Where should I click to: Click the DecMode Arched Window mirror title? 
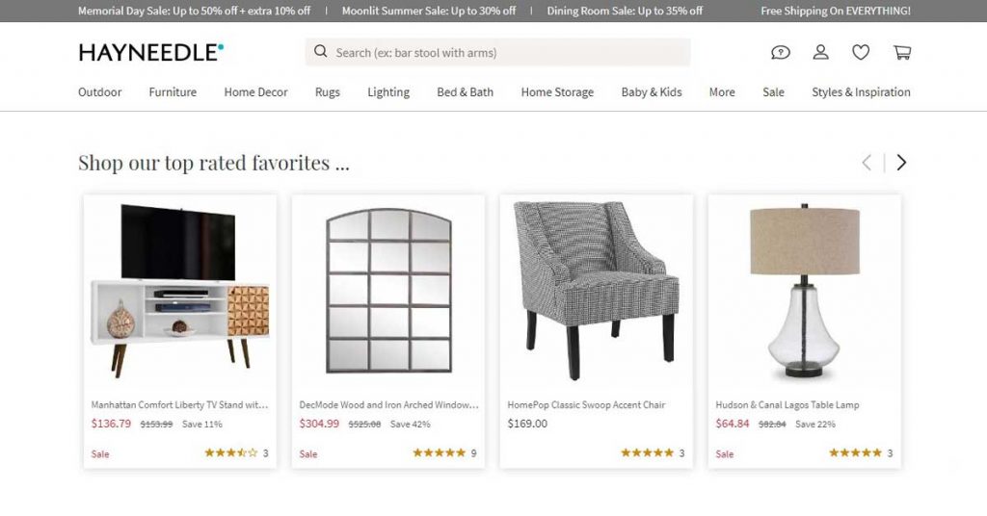(x=388, y=405)
